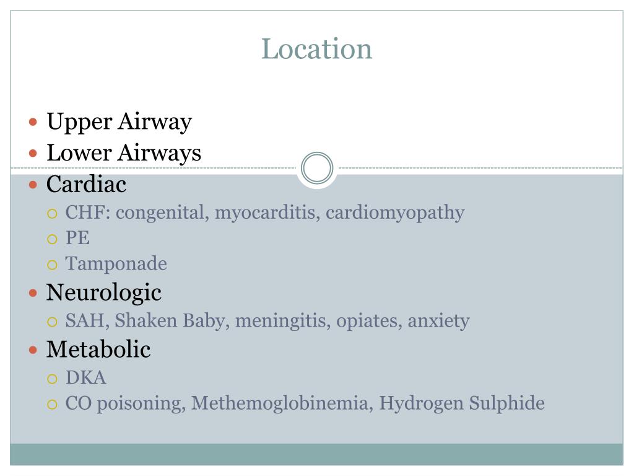Click the yellow ring bullet beside DKA
Screen dimensions: 634x476
click(52, 379)
